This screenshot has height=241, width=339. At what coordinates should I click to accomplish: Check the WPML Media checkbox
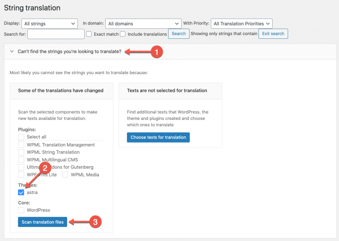(65, 175)
